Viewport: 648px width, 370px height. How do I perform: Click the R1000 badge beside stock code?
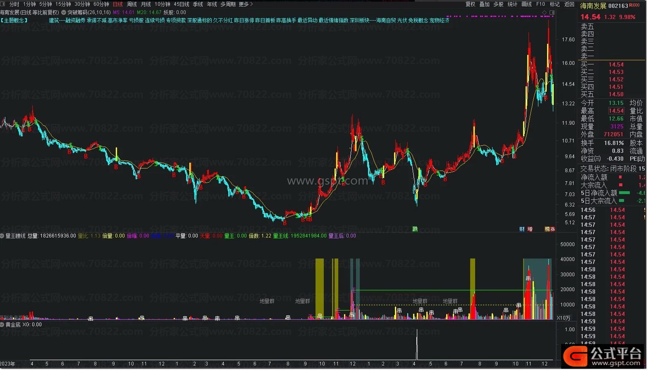tap(634, 6)
